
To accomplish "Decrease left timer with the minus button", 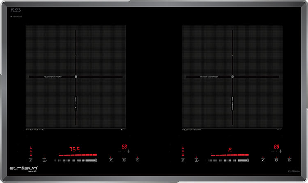I will (x=120, y=151).
